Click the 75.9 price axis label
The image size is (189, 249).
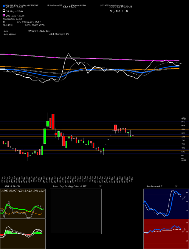[x=183, y=144]
